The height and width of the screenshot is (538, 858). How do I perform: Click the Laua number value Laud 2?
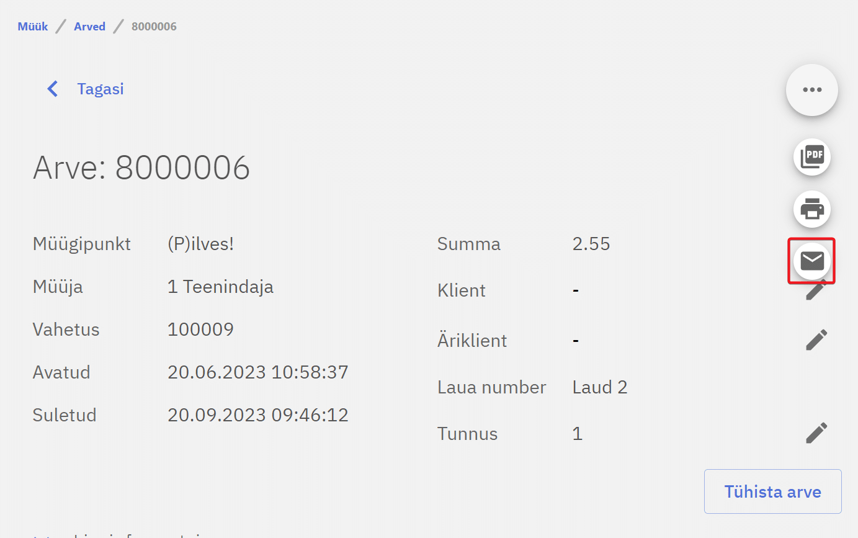click(x=600, y=388)
